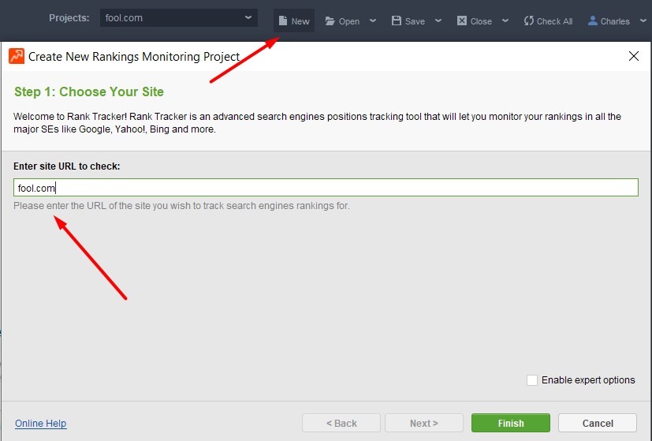Open the Projects fool.com dropdown
Viewport: 652px width, 441px height.
click(179, 18)
